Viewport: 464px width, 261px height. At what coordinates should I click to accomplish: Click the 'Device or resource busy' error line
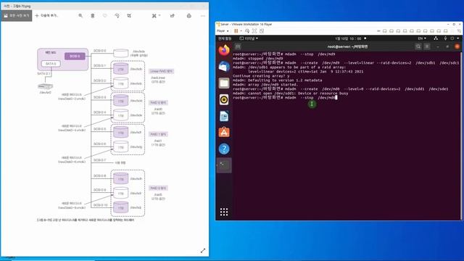pyautogui.click(x=290, y=94)
